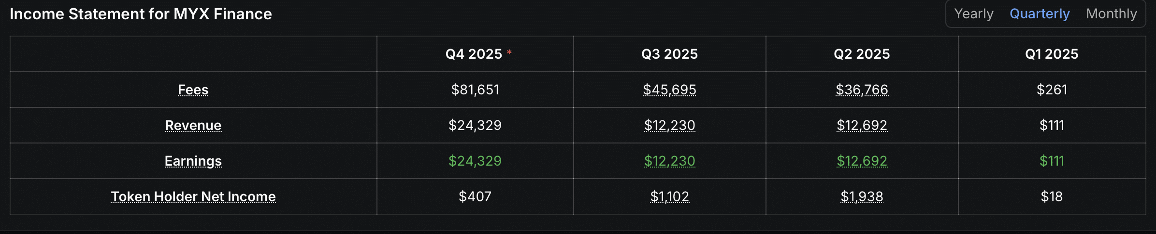The width and height of the screenshot is (1156, 234).
Task: Click Q3 2025 revenue value $12,230
Action: click(x=669, y=126)
